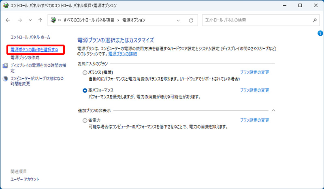Select the 高パフォーマンス radio button
This screenshot has height=189, width=324.
click(x=85, y=90)
